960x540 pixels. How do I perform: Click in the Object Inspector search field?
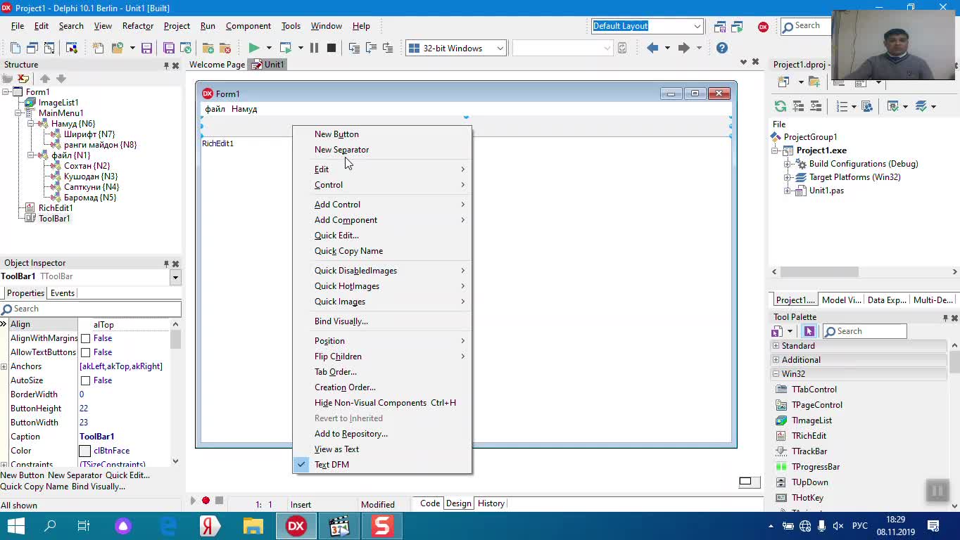[x=91, y=309]
